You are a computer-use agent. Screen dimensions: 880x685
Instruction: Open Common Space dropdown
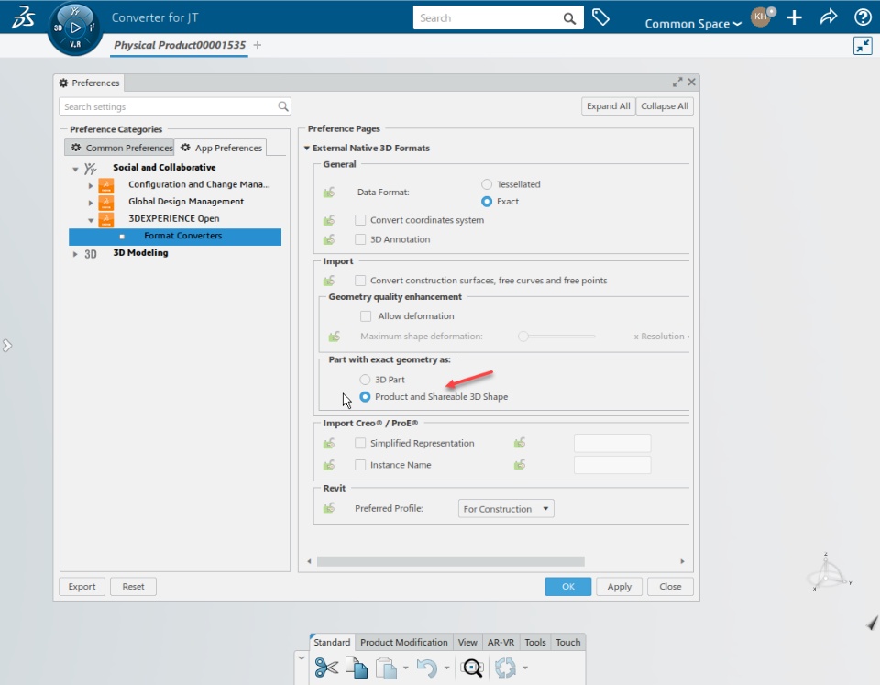693,24
